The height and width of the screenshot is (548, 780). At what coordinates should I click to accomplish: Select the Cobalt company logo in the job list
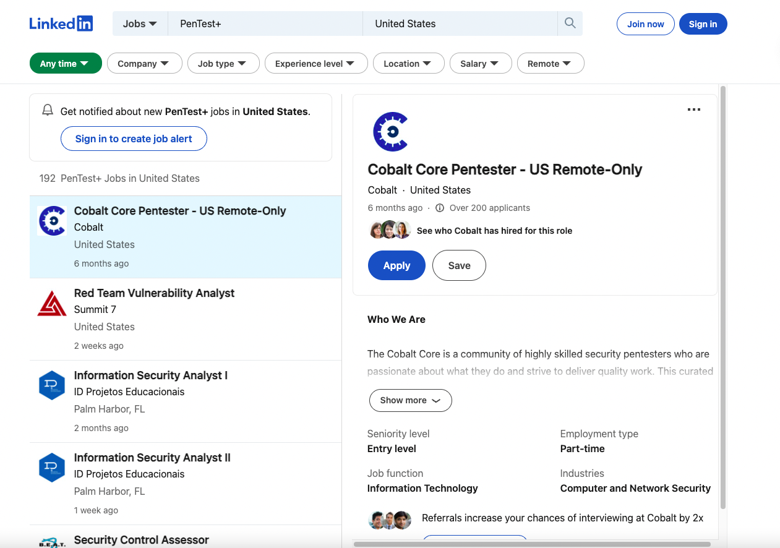[52, 221]
